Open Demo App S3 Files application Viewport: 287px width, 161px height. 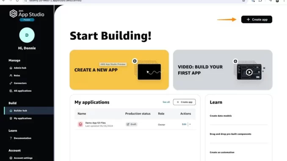point(96,123)
